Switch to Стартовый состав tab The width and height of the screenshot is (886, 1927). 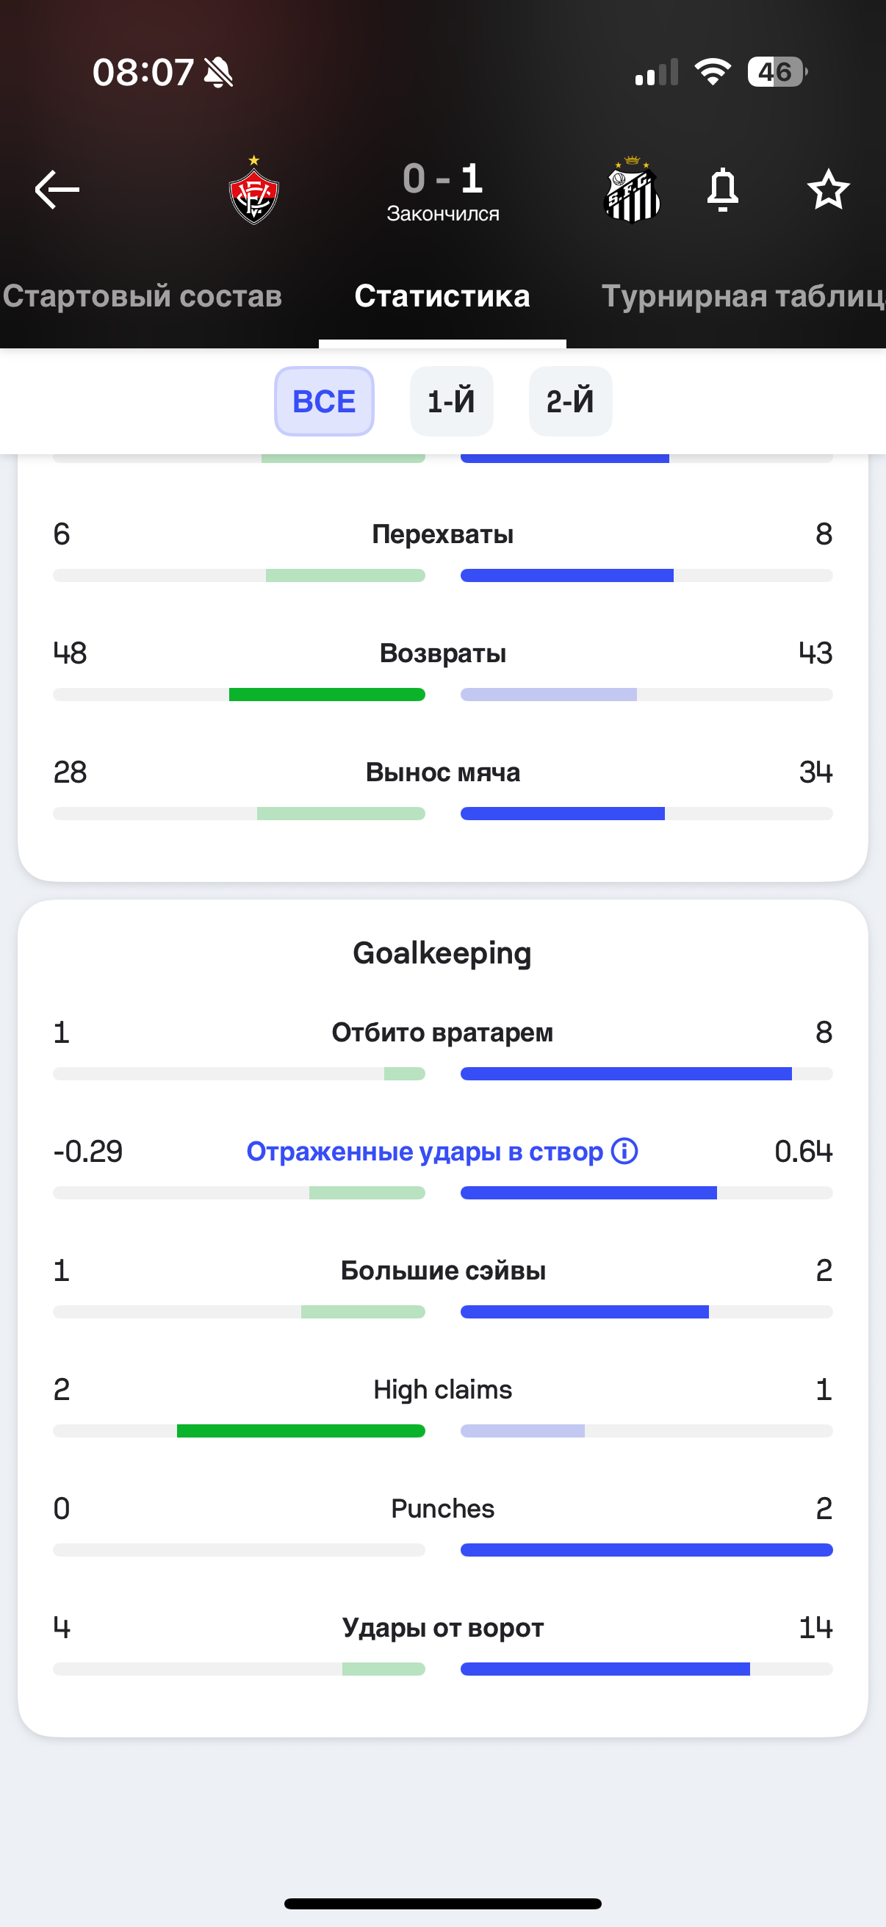tap(142, 296)
